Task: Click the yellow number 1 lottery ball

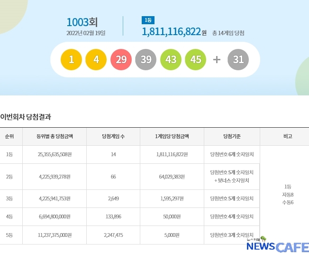Action: 71,60
